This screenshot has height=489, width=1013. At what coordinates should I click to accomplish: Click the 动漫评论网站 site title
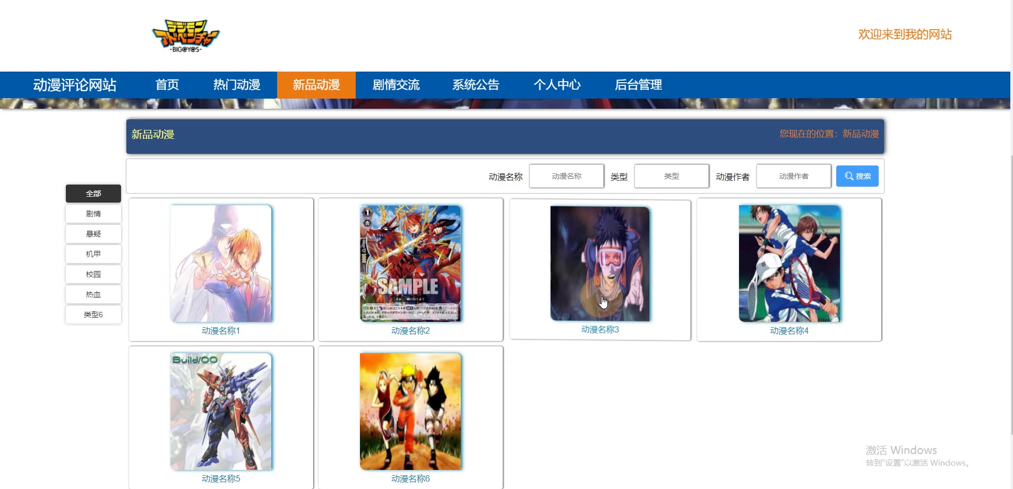(75, 85)
